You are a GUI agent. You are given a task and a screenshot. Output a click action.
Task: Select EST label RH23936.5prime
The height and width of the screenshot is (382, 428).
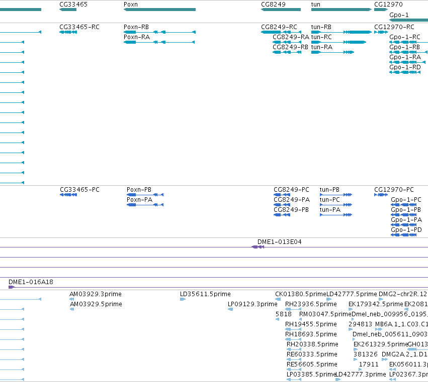click(311, 304)
